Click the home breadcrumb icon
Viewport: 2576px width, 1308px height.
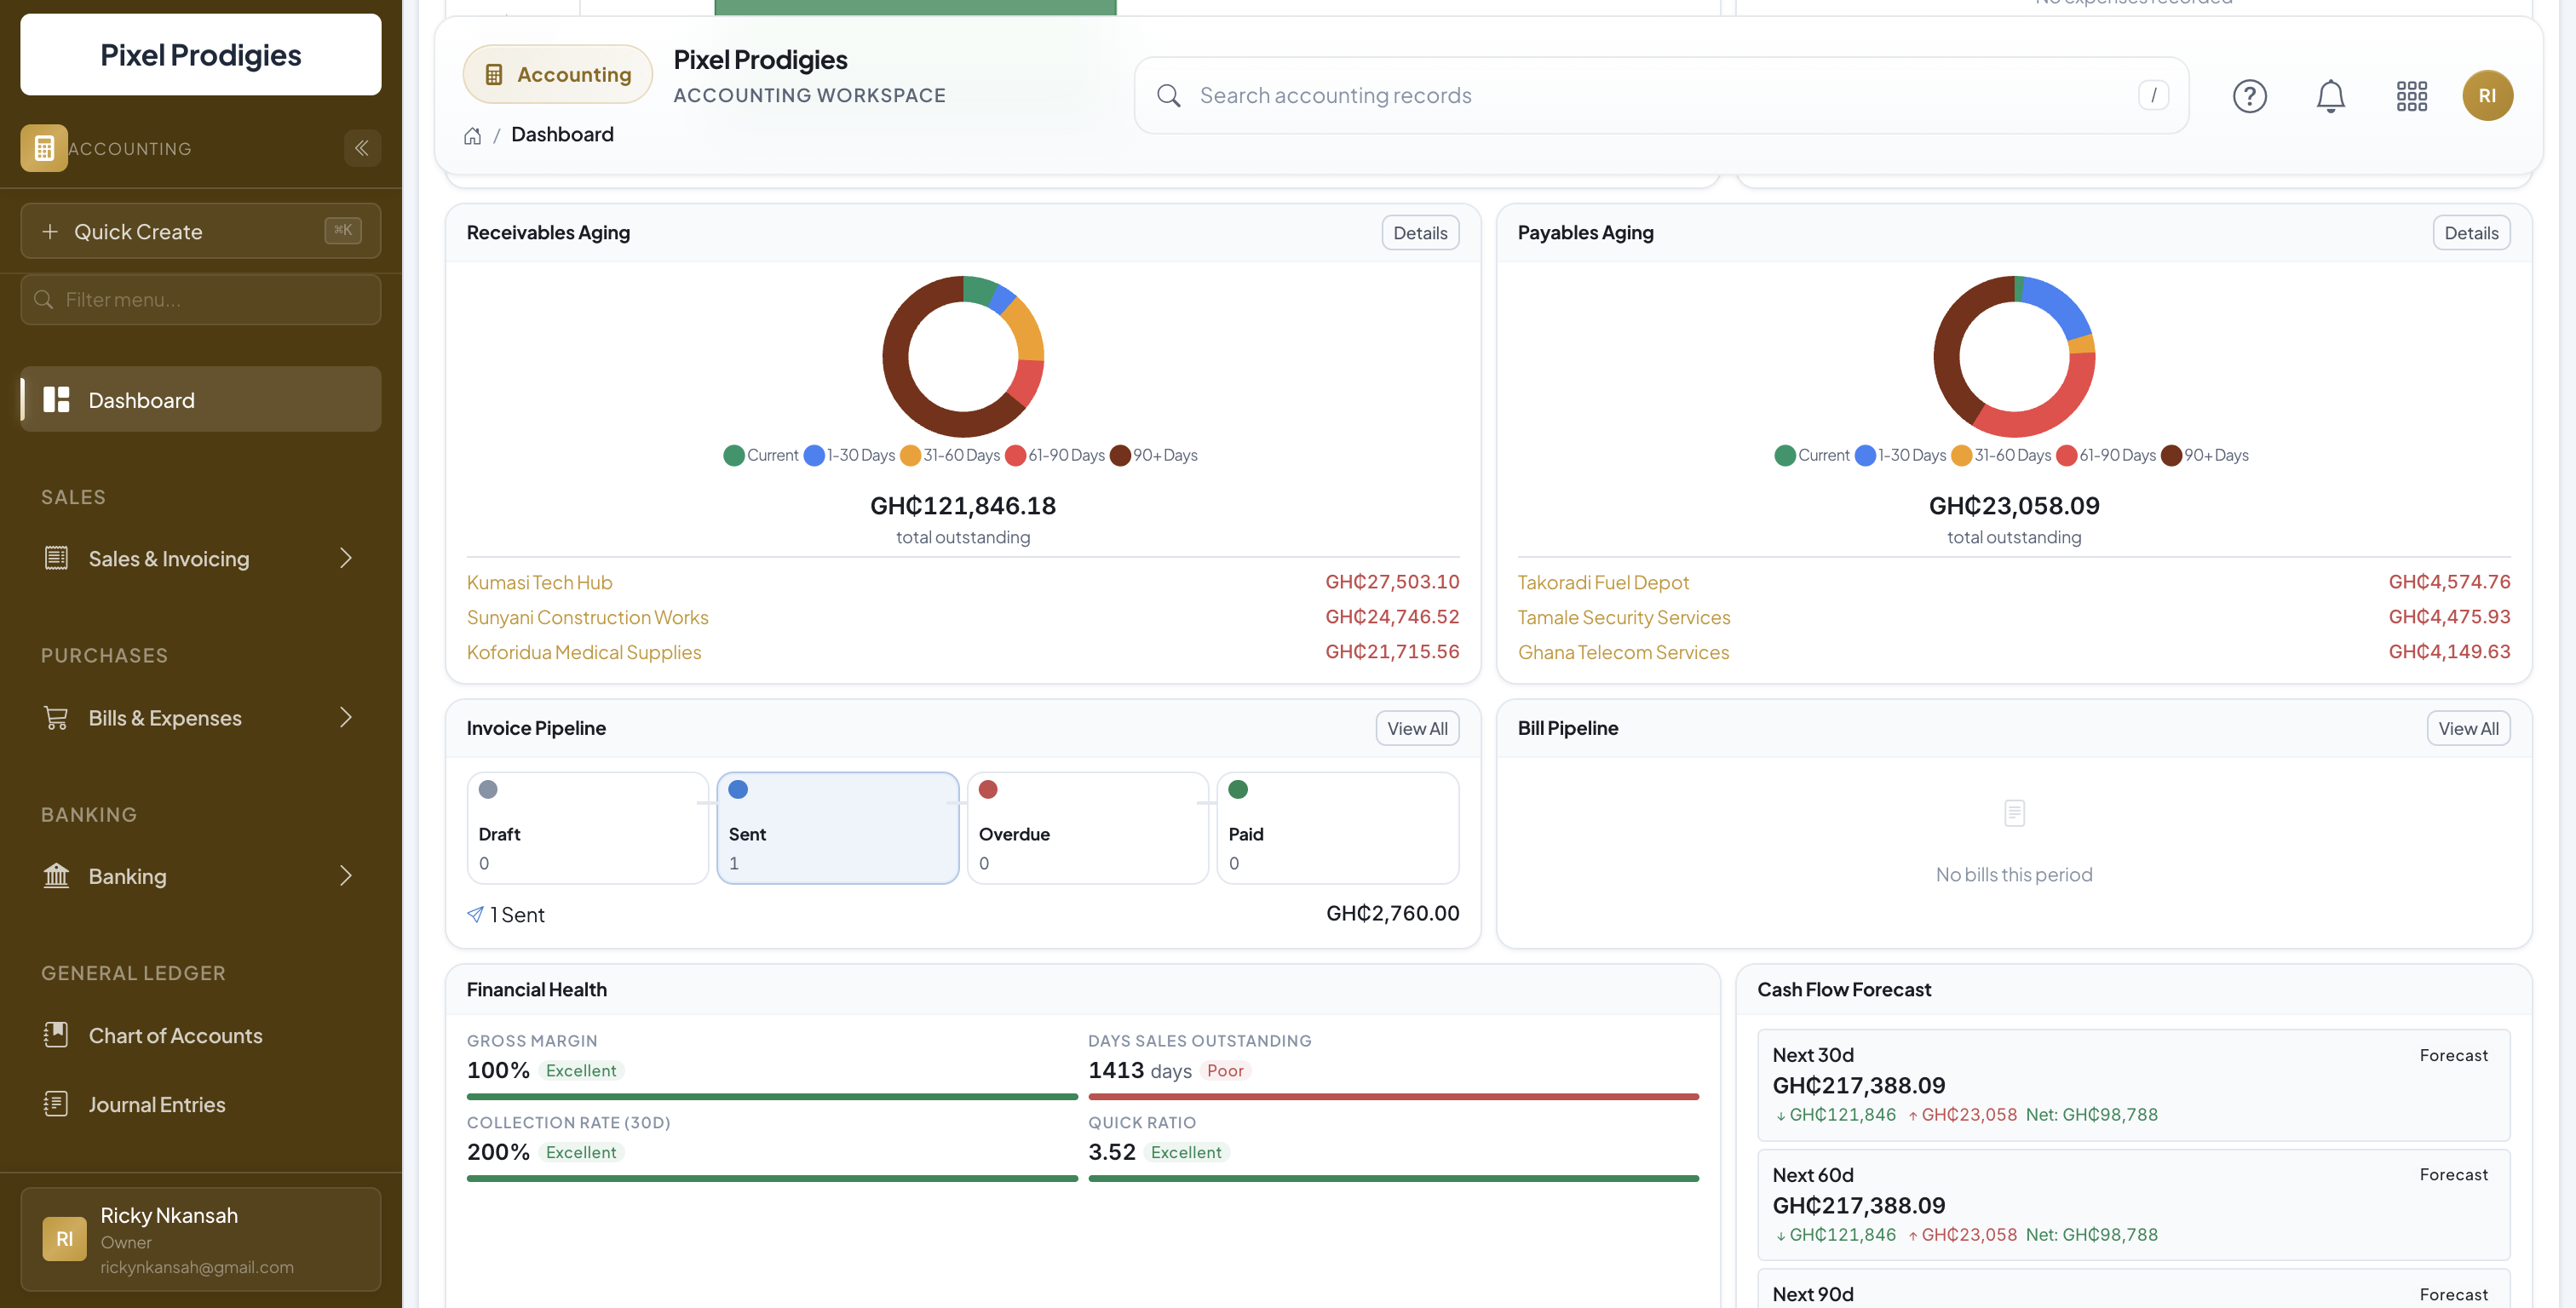point(472,136)
